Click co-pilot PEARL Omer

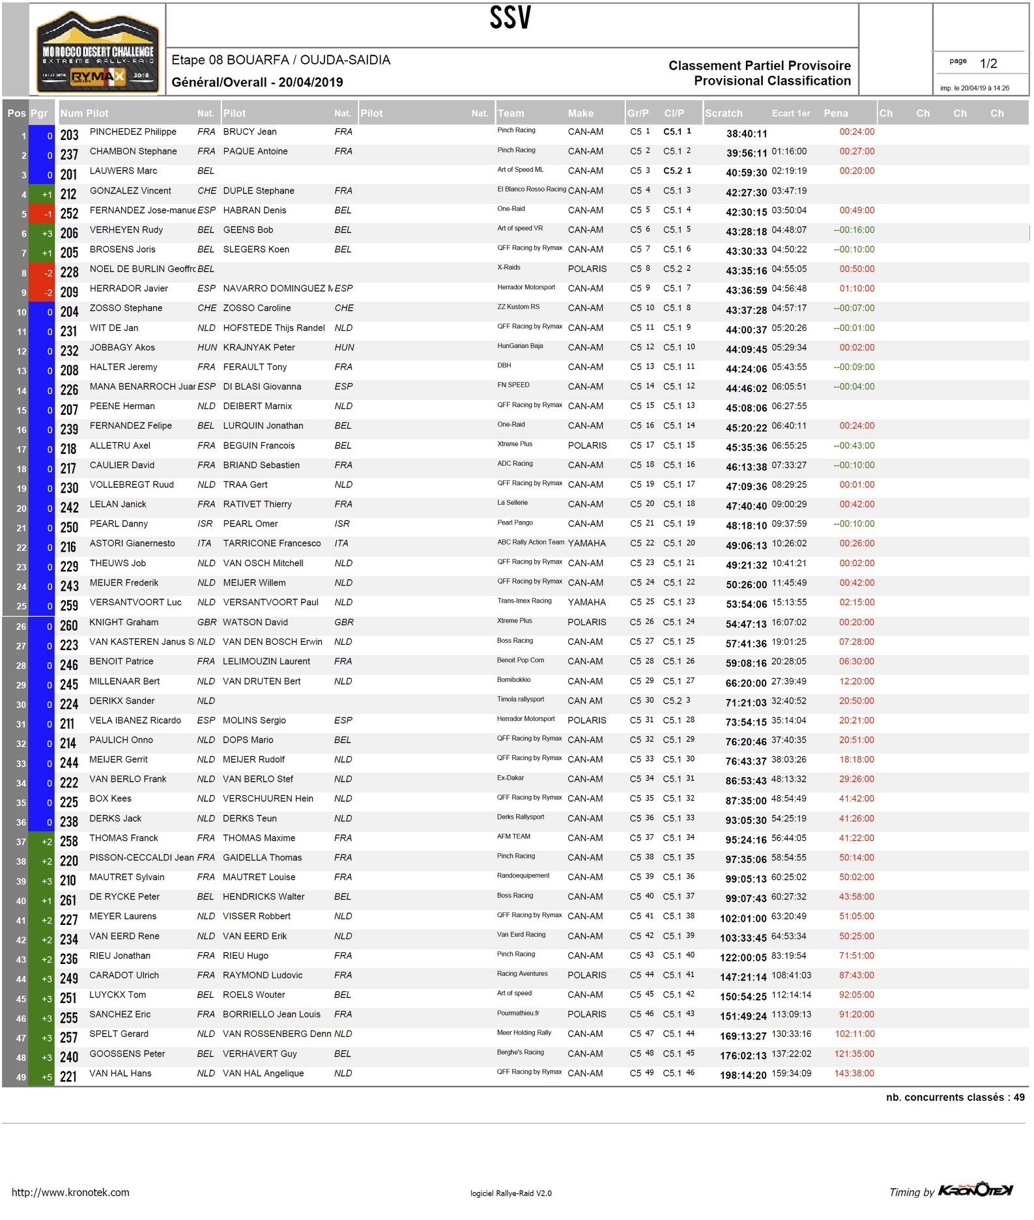click(250, 524)
